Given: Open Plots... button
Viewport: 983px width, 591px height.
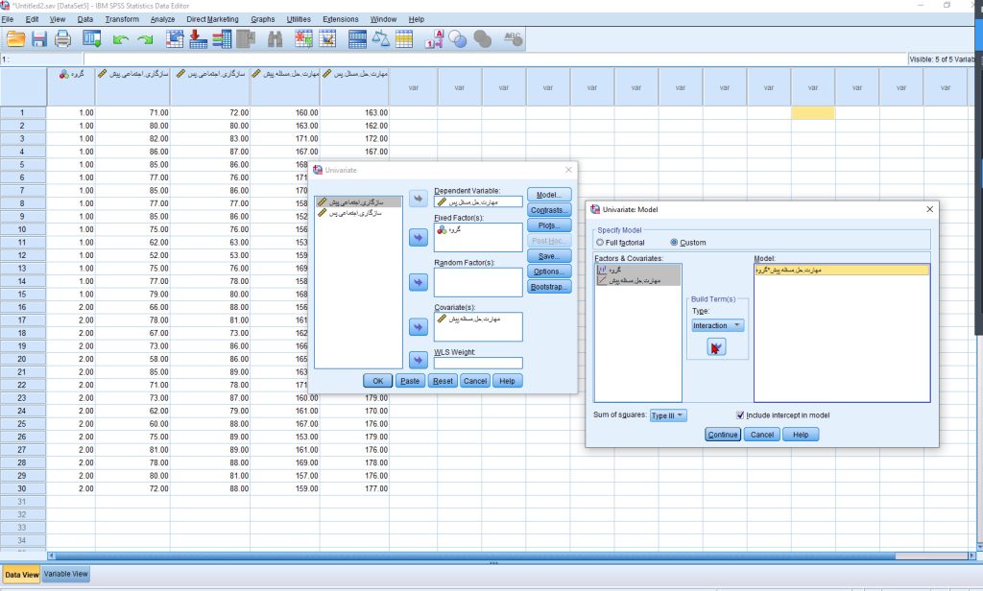Looking at the screenshot, I should (549, 225).
